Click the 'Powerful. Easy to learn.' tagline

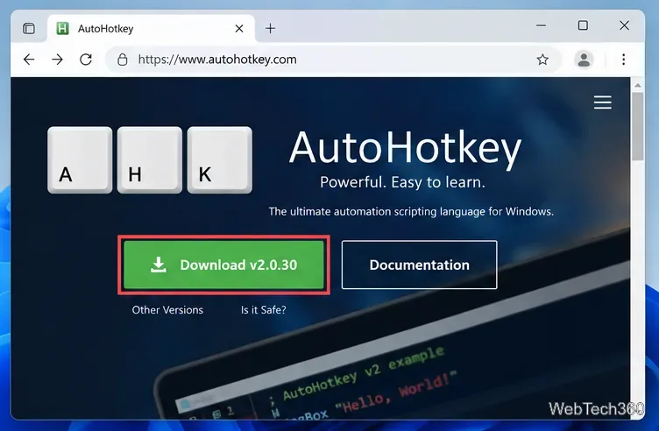coord(402,182)
